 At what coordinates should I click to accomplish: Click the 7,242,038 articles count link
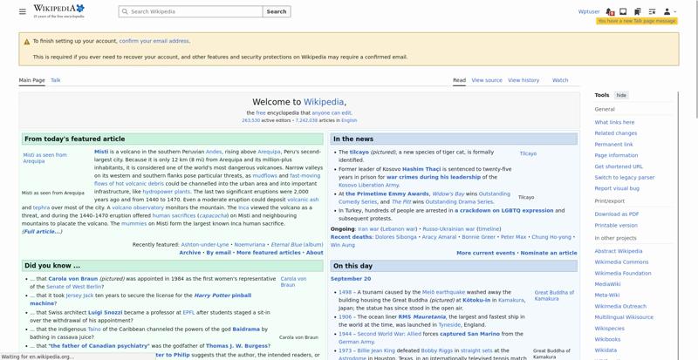pos(306,120)
